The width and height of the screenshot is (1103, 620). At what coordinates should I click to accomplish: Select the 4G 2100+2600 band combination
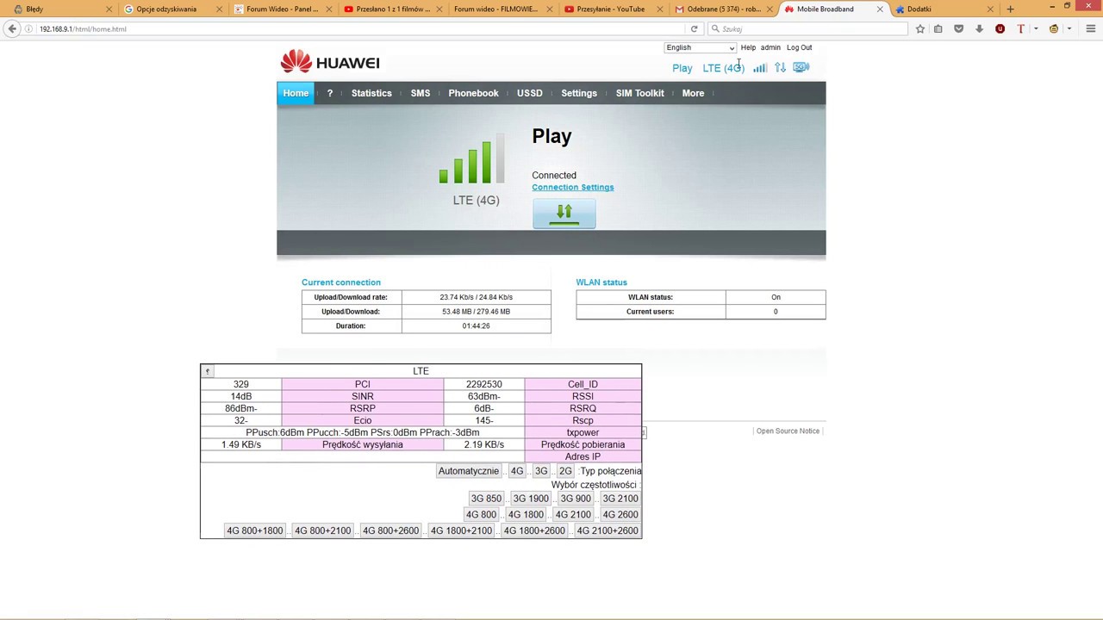(x=608, y=530)
